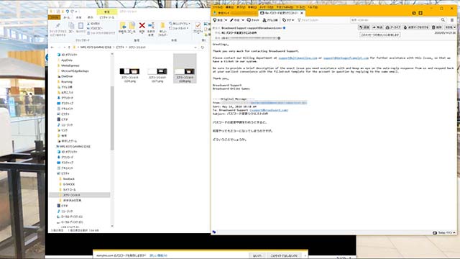Open the compose button dropdown arrow
Image resolution: width=460 pixels, height=259 pixels.
[243, 20]
